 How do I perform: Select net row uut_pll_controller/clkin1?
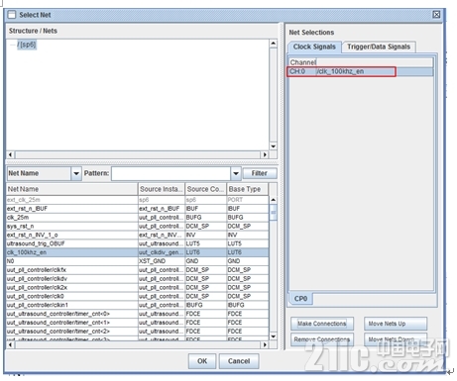point(137,305)
